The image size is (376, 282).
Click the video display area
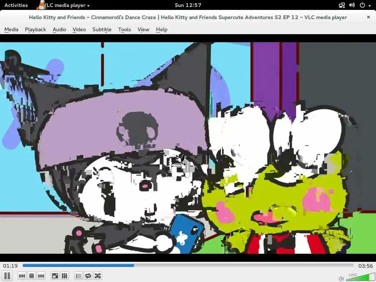(x=188, y=148)
